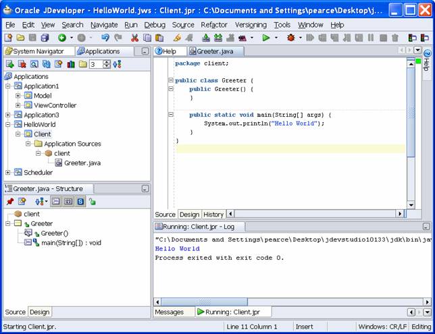Click the yellow folder icon in navigator toolbar
435x334 pixels.
click(82, 64)
